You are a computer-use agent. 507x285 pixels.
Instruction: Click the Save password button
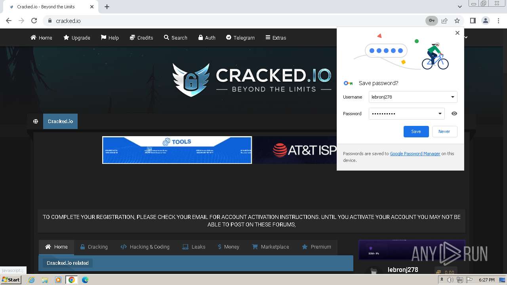pos(416,131)
